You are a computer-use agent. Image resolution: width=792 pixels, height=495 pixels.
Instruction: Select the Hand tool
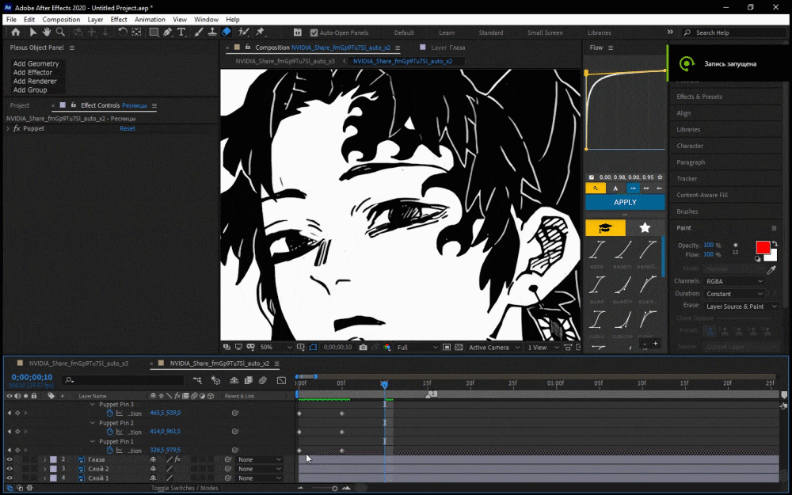[47, 32]
